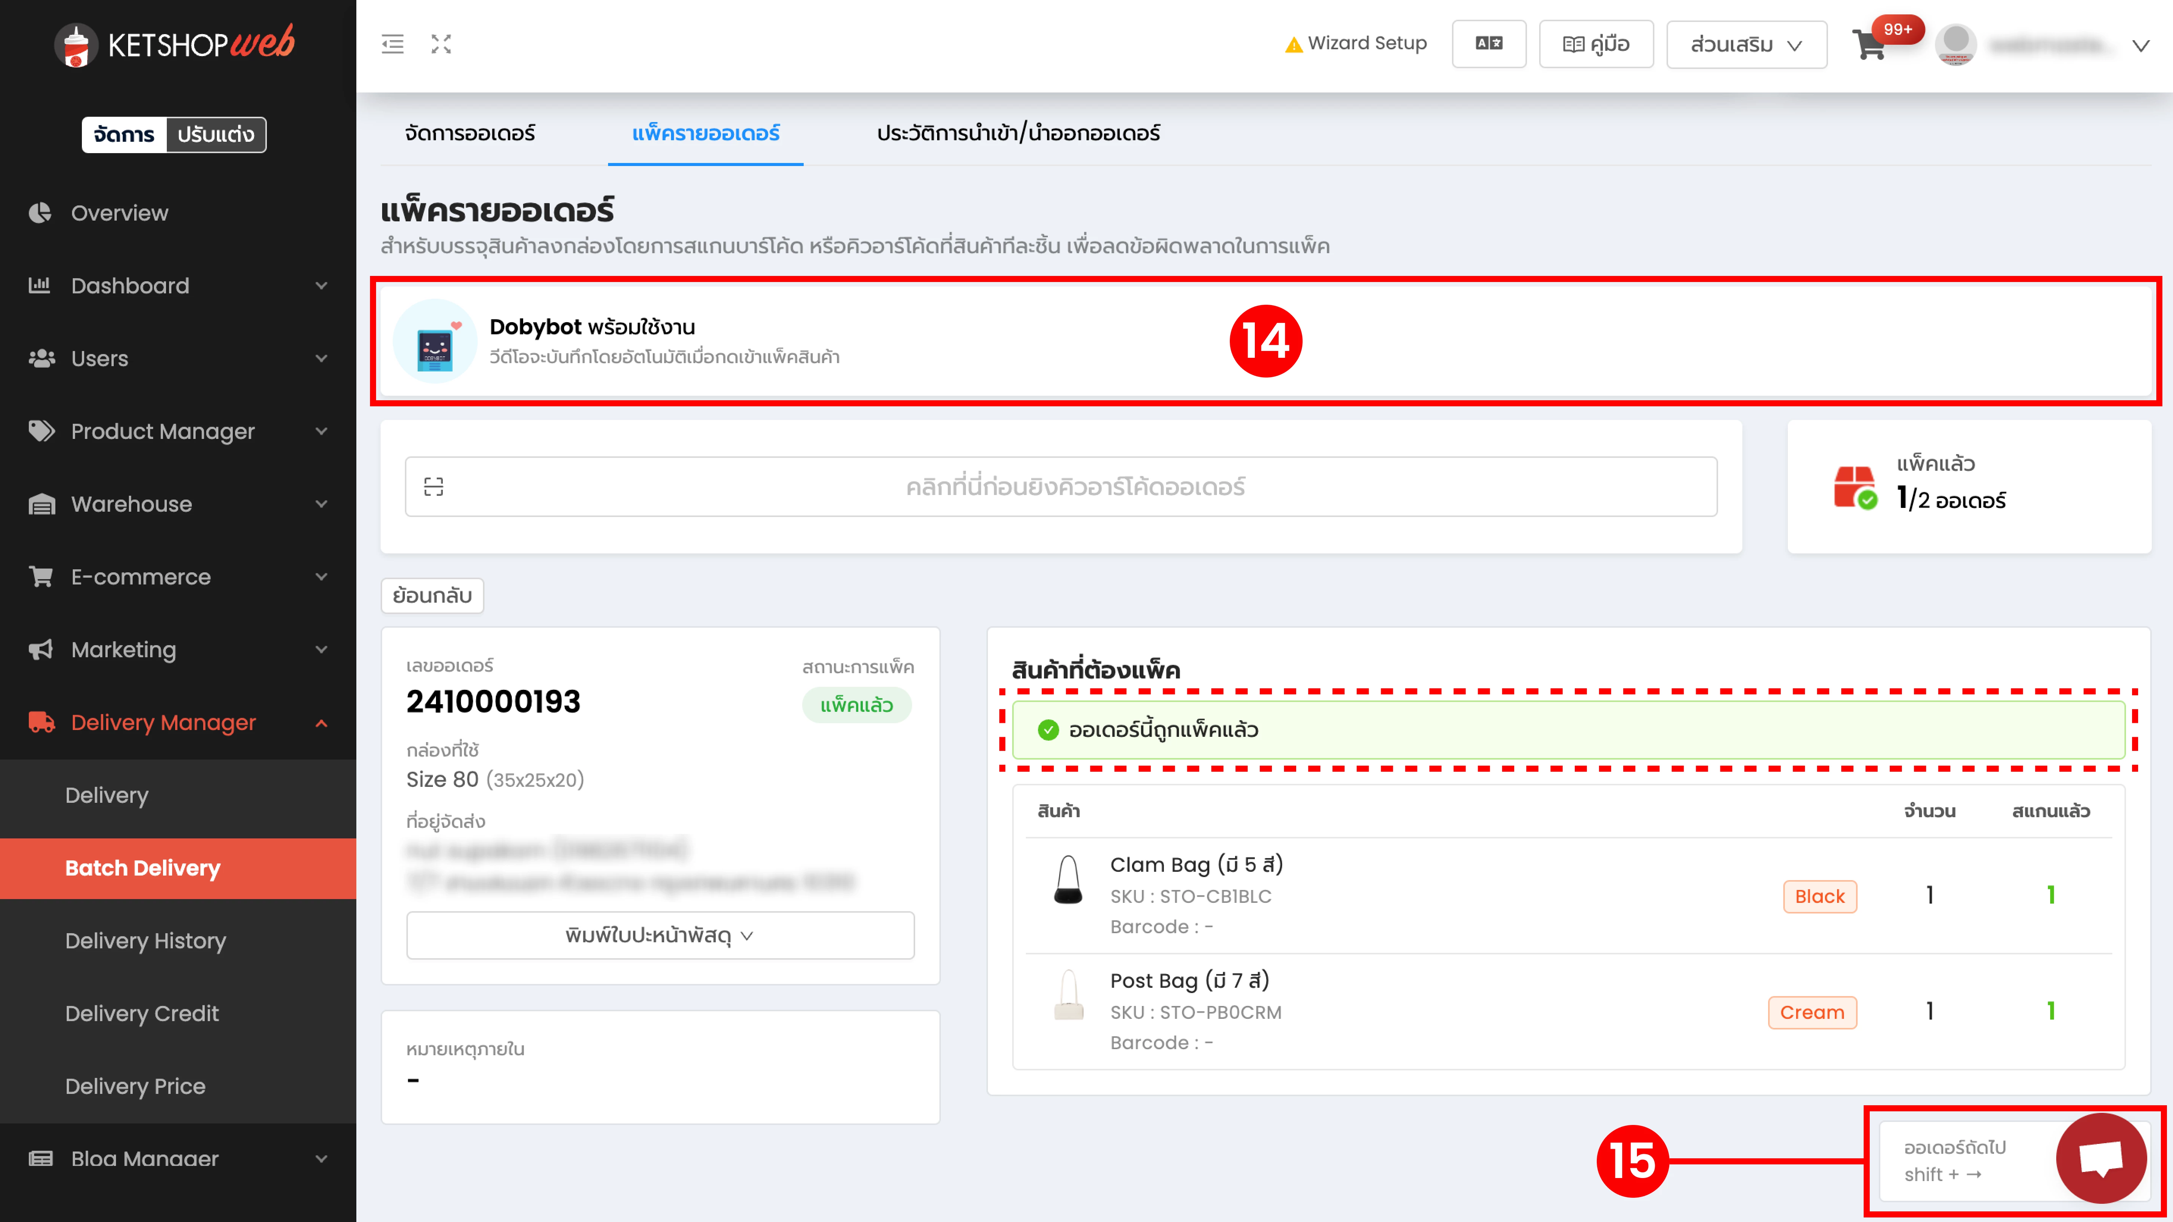Click the Black color tag

tap(1820, 896)
